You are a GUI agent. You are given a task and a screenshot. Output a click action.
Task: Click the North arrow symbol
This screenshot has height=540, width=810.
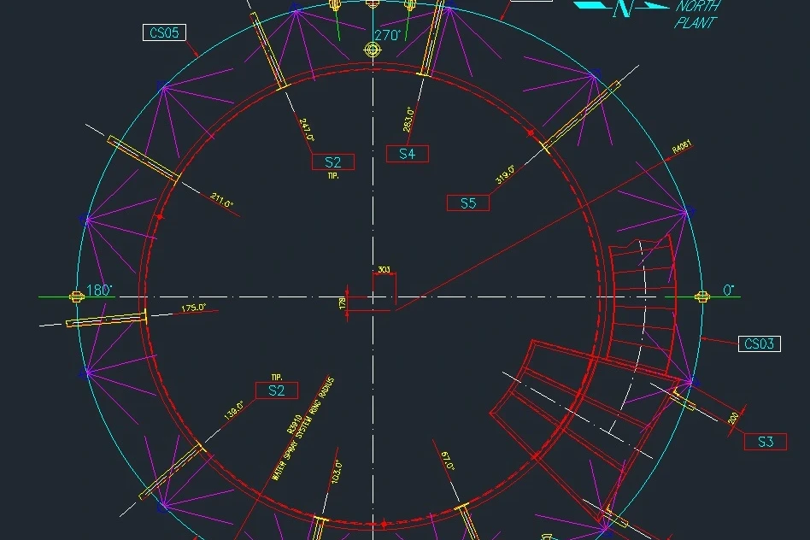pyautogui.click(x=621, y=8)
